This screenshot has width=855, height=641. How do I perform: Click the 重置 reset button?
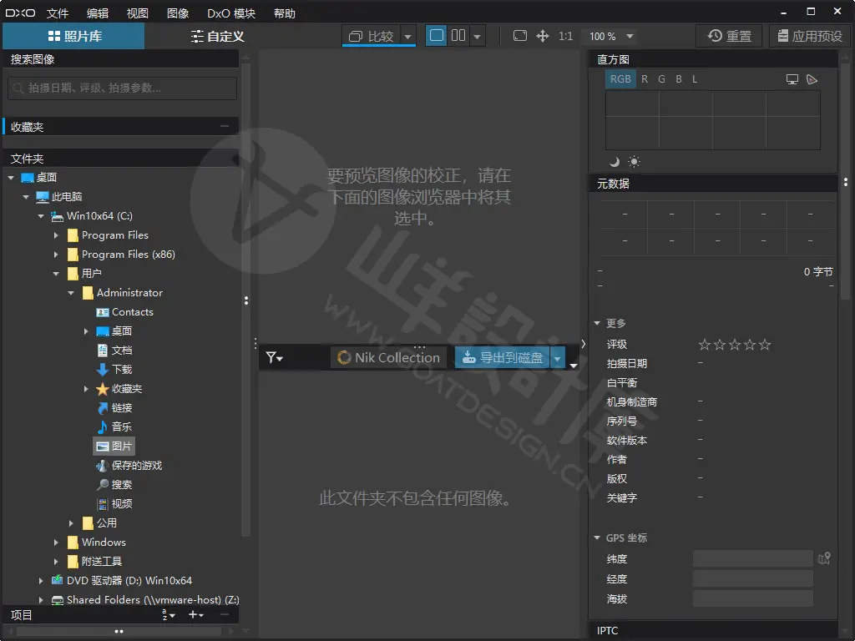tap(730, 36)
